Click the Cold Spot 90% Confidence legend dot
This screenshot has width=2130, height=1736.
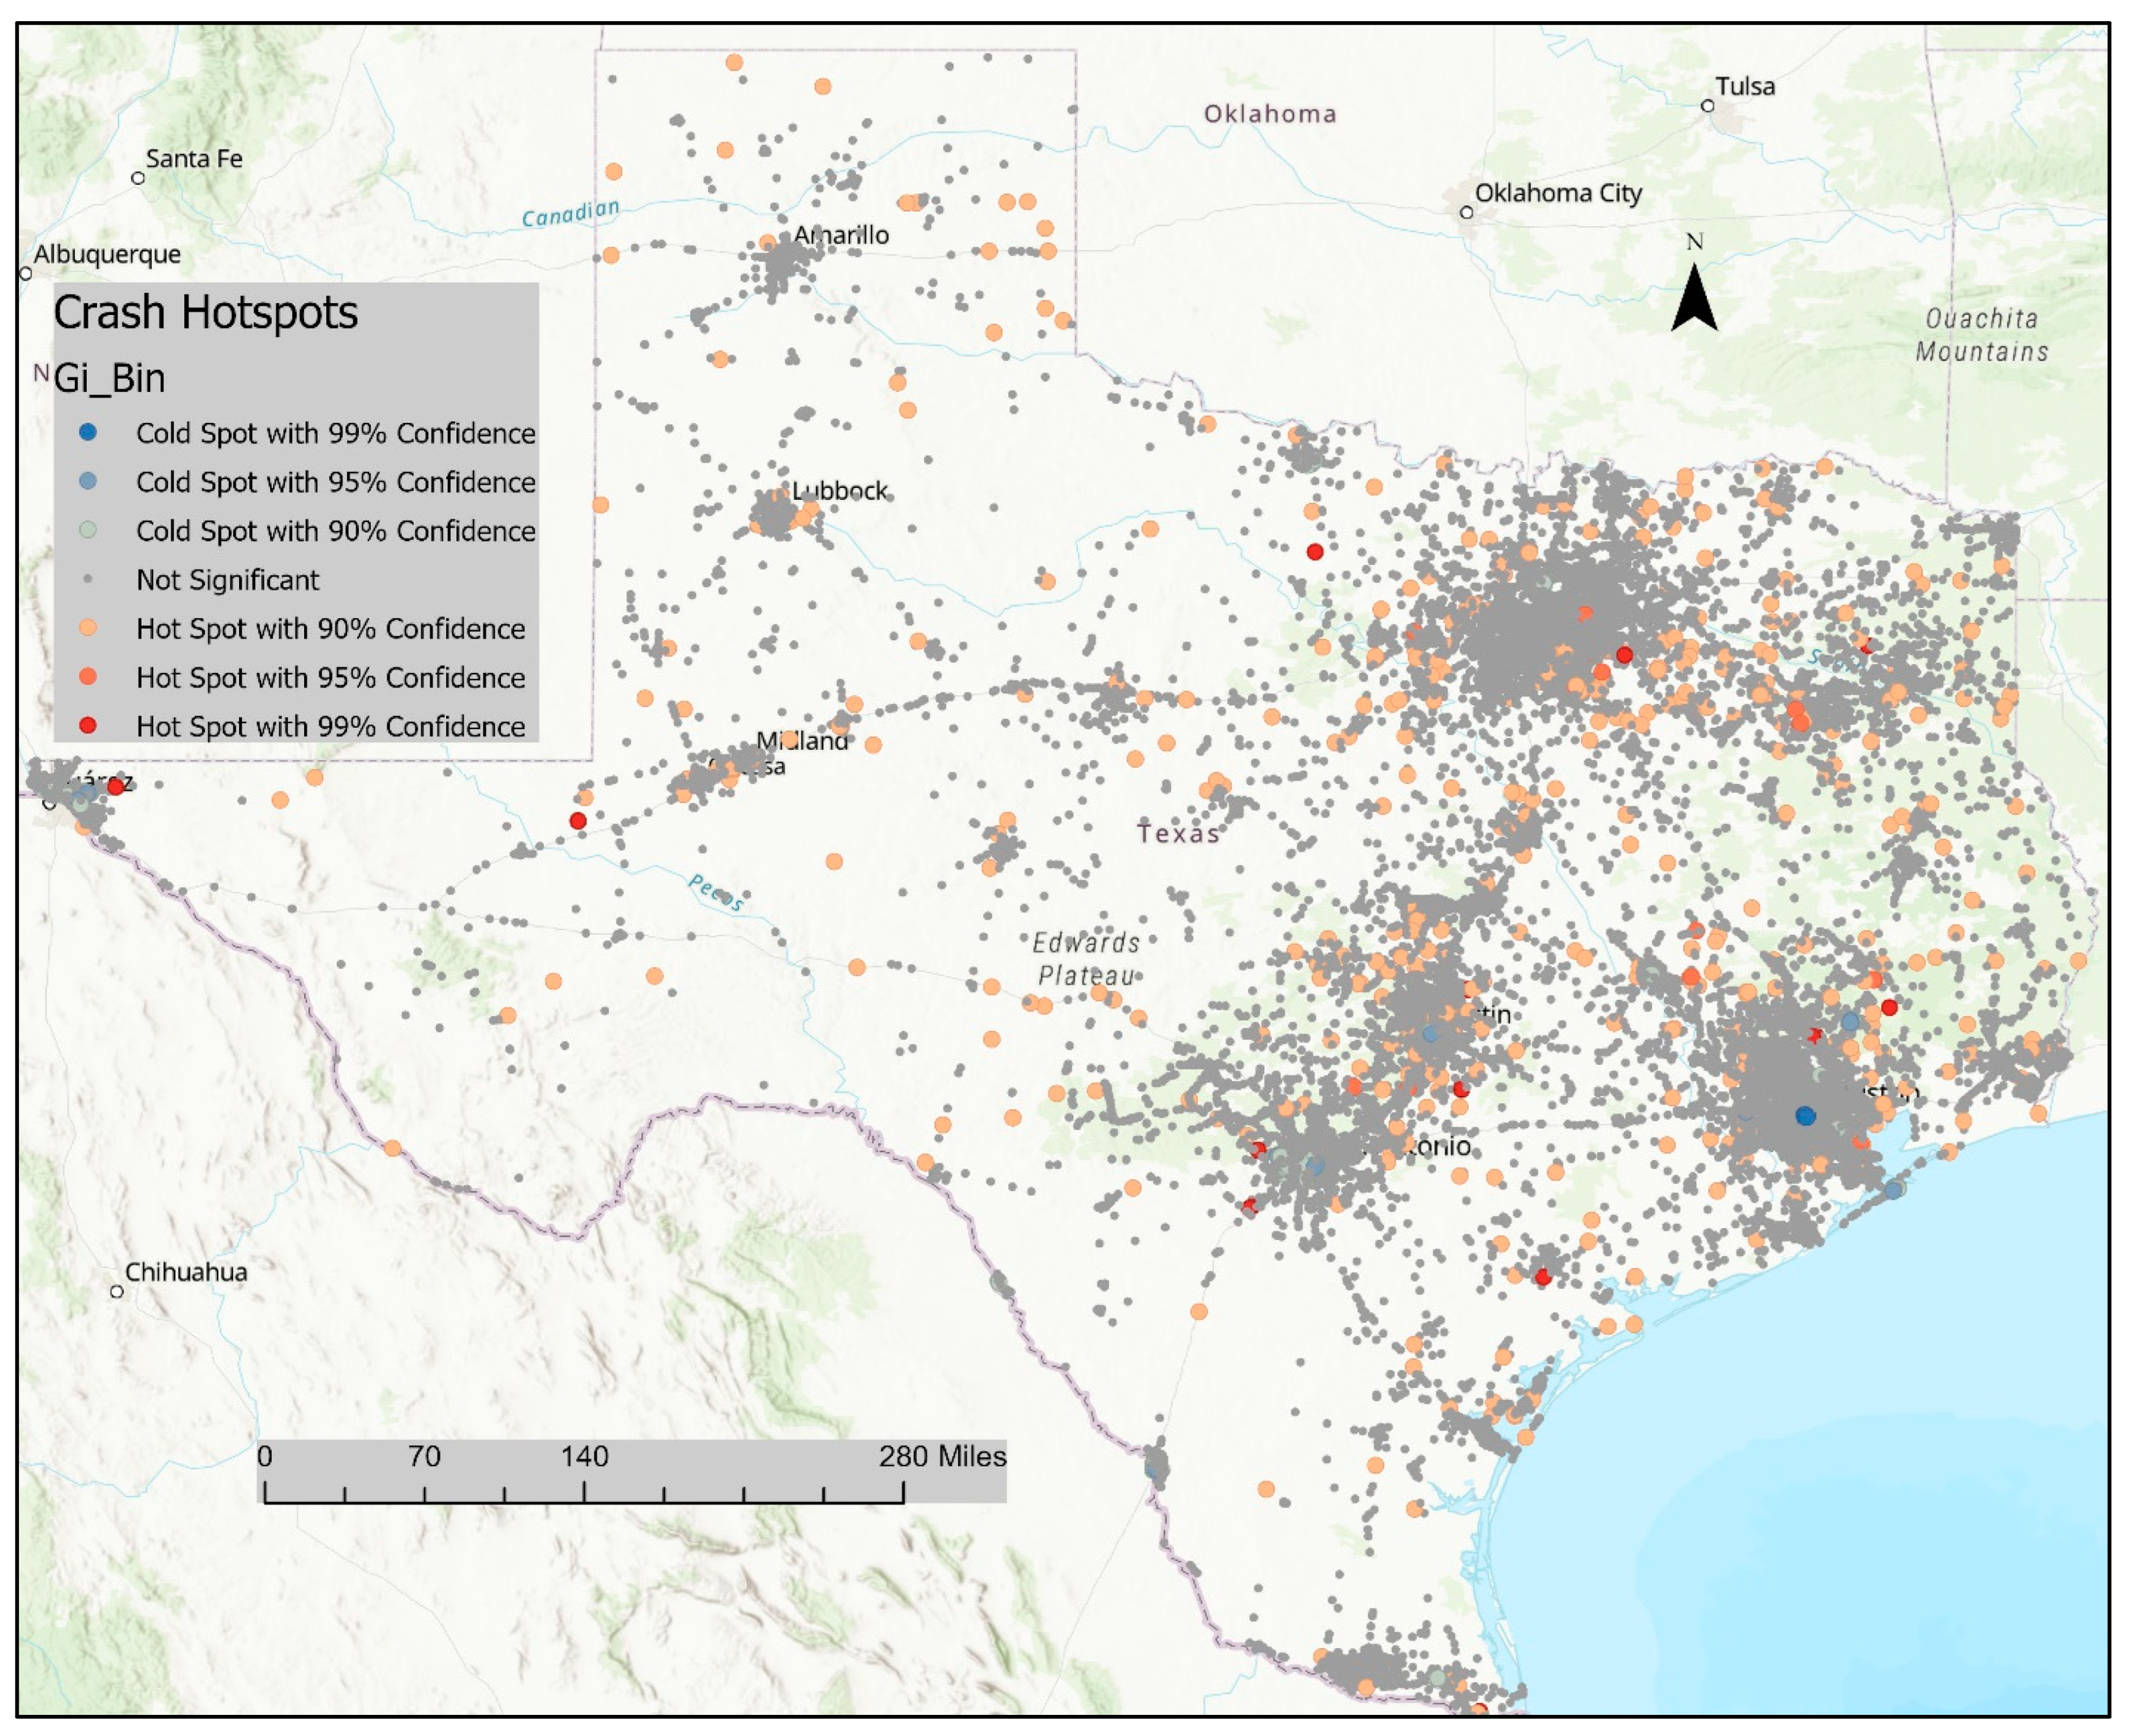tap(88, 530)
